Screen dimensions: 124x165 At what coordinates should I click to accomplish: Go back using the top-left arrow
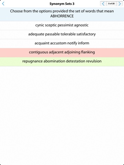pyautogui.click(x=3, y=4)
